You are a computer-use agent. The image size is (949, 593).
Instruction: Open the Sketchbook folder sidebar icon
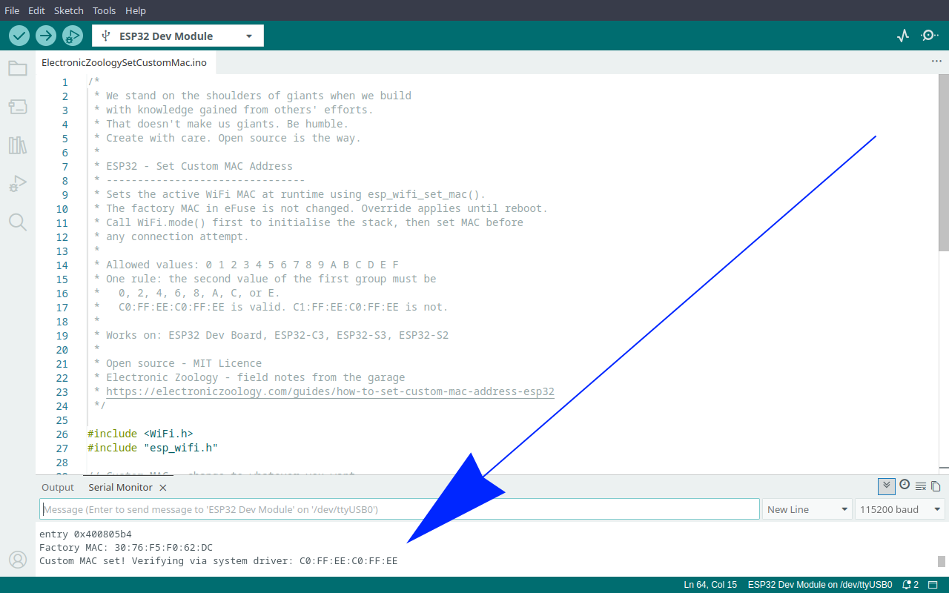point(18,69)
